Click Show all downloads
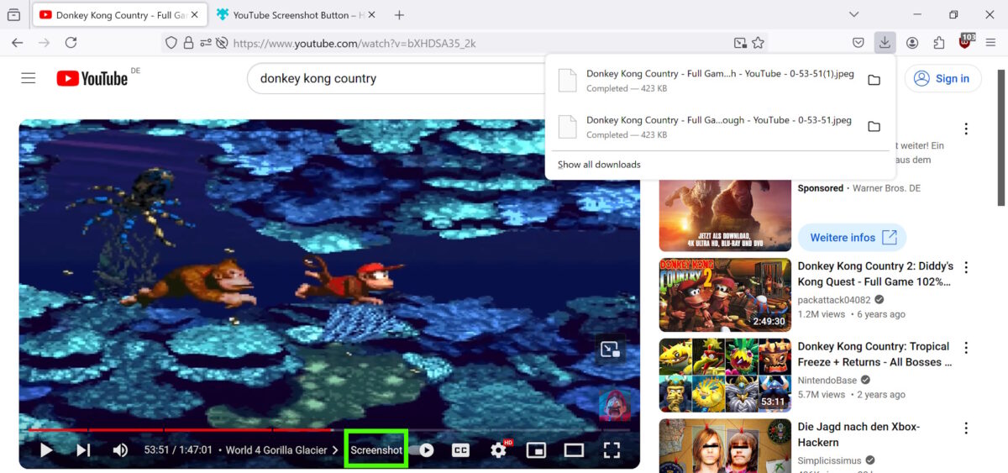 599,165
